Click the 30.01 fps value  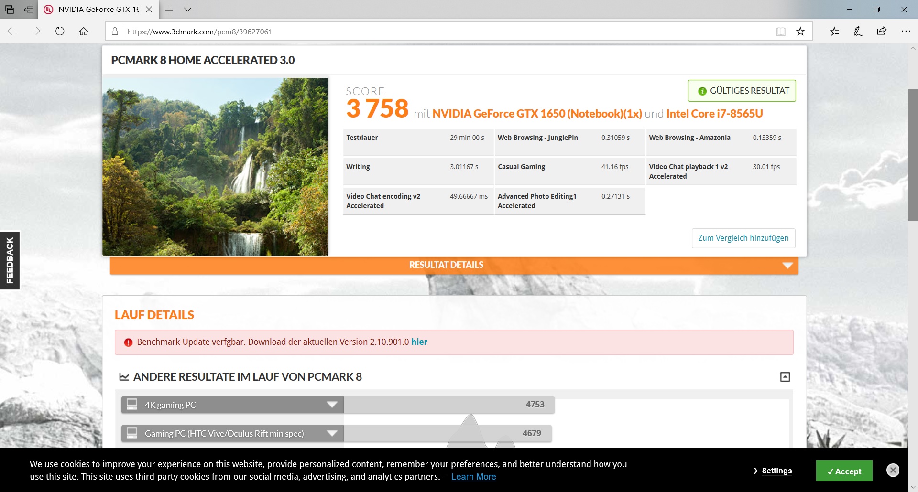tap(766, 167)
